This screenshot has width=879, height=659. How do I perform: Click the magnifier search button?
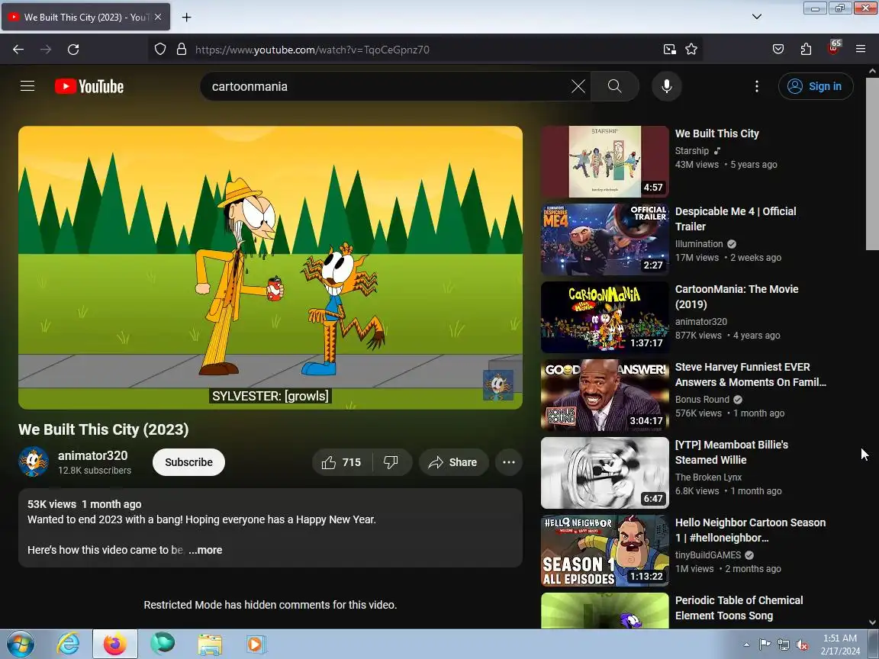[x=614, y=86]
